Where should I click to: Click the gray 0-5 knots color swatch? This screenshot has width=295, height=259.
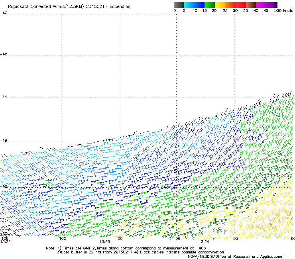click(179, 5)
